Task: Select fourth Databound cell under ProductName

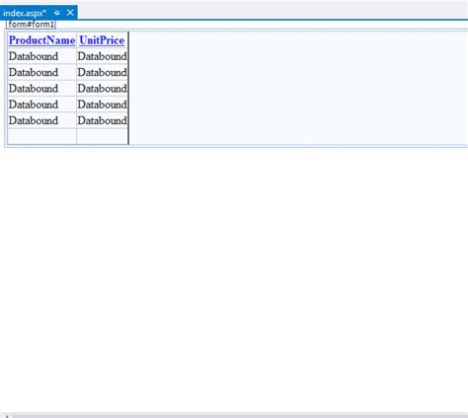Action: 42,104
